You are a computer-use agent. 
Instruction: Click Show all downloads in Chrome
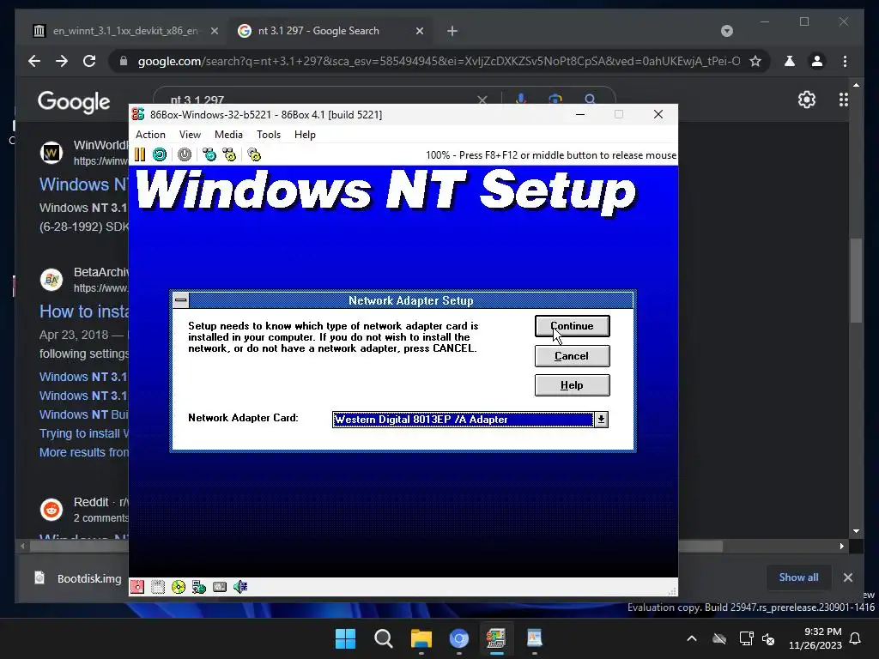click(x=798, y=577)
